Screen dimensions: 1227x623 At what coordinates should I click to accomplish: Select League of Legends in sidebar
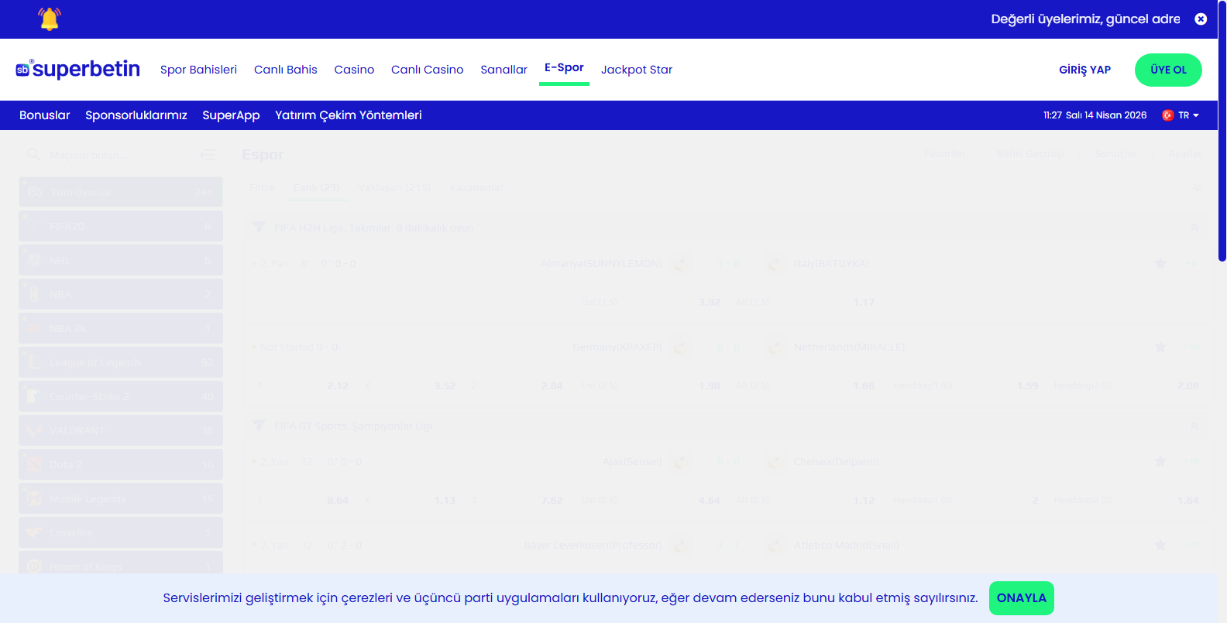121,362
